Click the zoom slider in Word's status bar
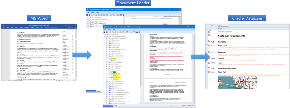This screenshot has width=290, height=108. (68, 80)
